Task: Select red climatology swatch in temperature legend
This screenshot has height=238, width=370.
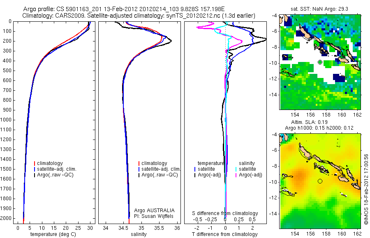Action: [35, 163]
